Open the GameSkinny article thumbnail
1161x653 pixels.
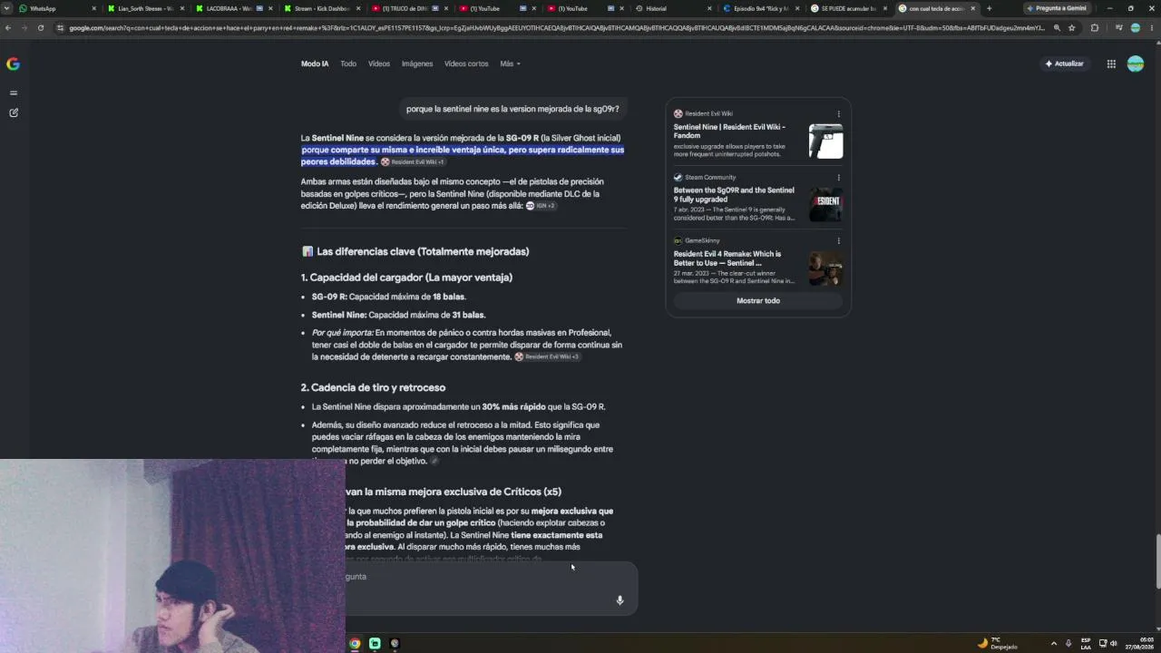click(x=825, y=268)
